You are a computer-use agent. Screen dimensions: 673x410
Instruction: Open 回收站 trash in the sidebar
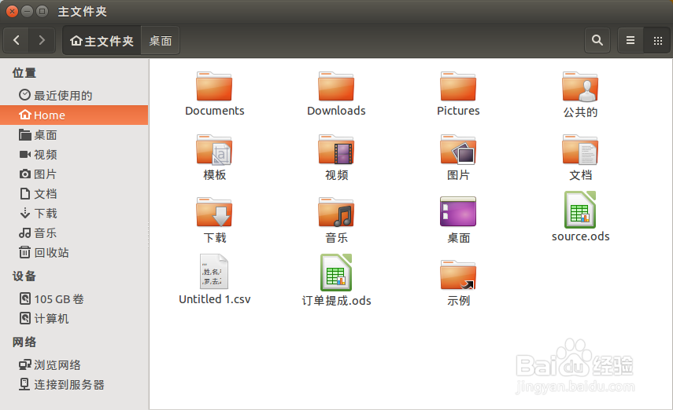point(74,252)
